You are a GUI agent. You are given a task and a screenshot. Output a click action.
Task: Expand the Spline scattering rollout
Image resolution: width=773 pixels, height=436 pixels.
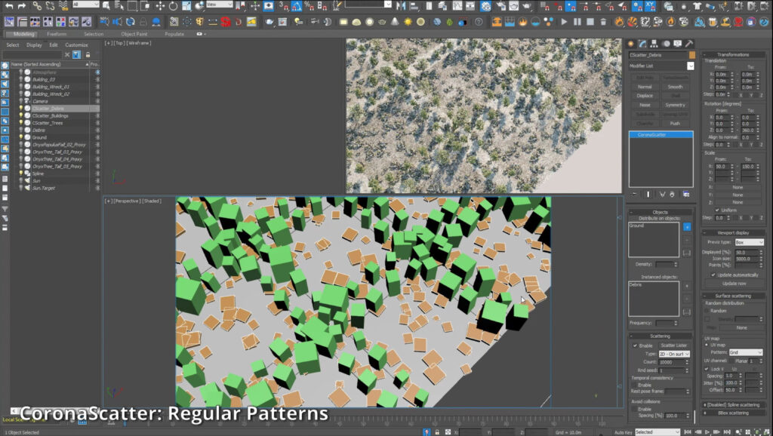click(x=733, y=405)
